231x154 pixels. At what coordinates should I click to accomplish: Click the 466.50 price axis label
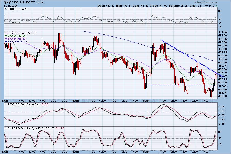pyautogui.click(x=223, y=96)
